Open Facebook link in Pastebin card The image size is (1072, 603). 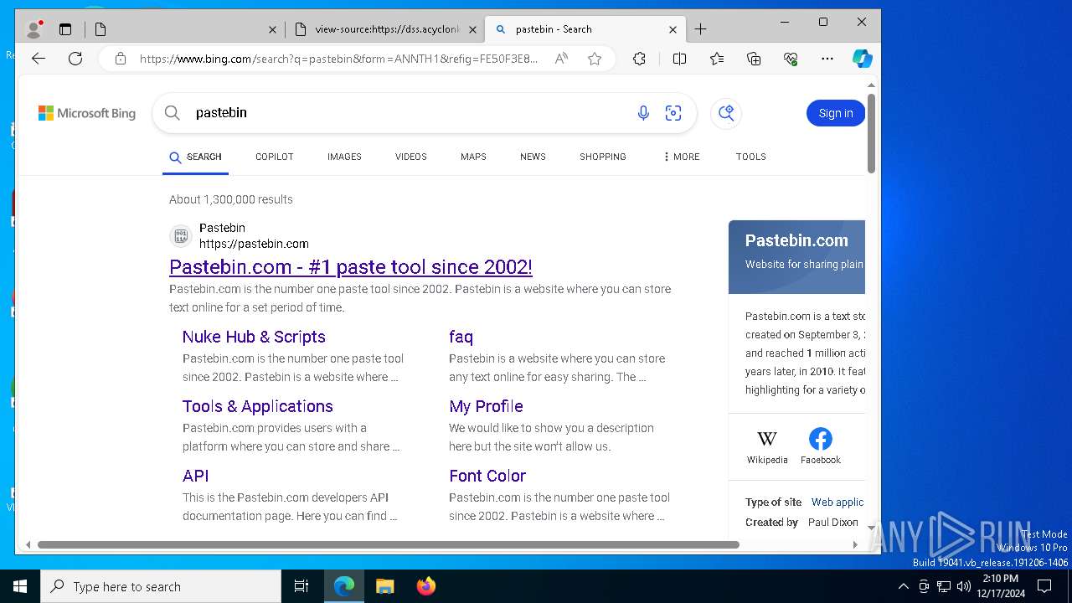pyautogui.click(x=821, y=447)
